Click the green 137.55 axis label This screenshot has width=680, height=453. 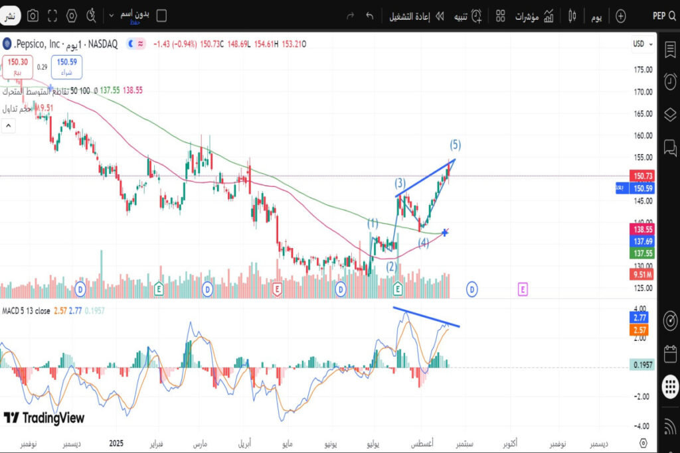pos(642,253)
